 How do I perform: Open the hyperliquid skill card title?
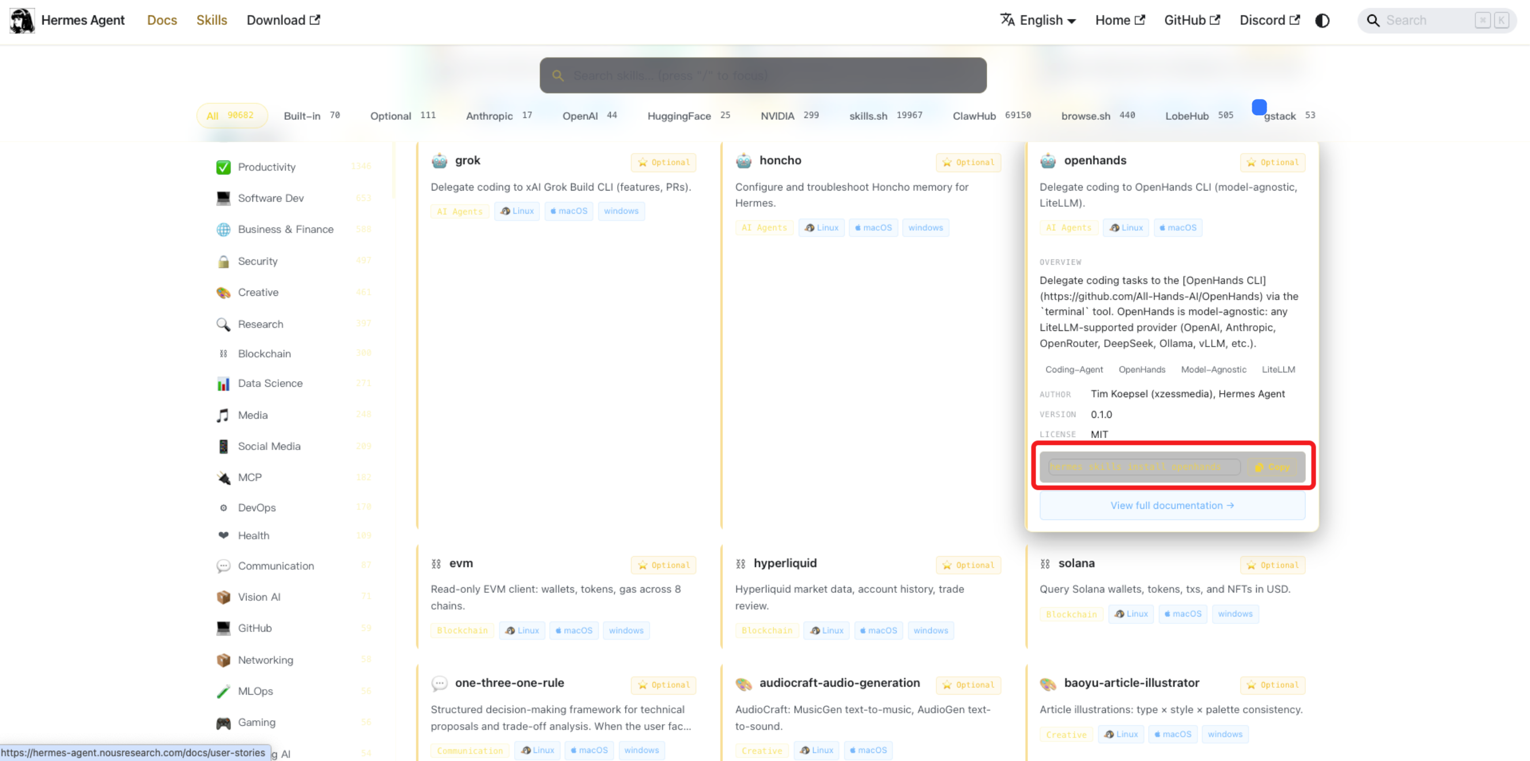point(785,564)
